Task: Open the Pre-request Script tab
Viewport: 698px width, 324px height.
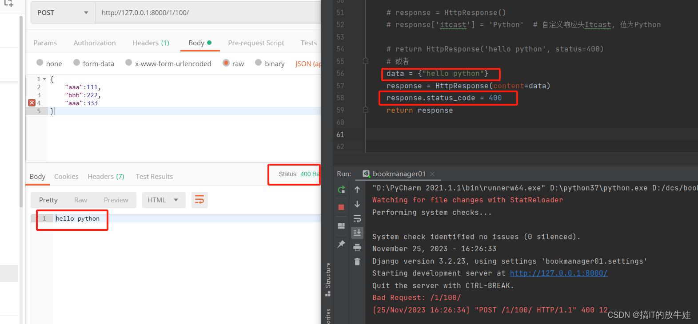Action: pos(256,43)
